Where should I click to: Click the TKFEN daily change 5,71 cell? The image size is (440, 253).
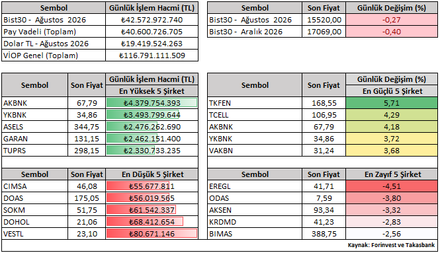click(x=392, y=103)
